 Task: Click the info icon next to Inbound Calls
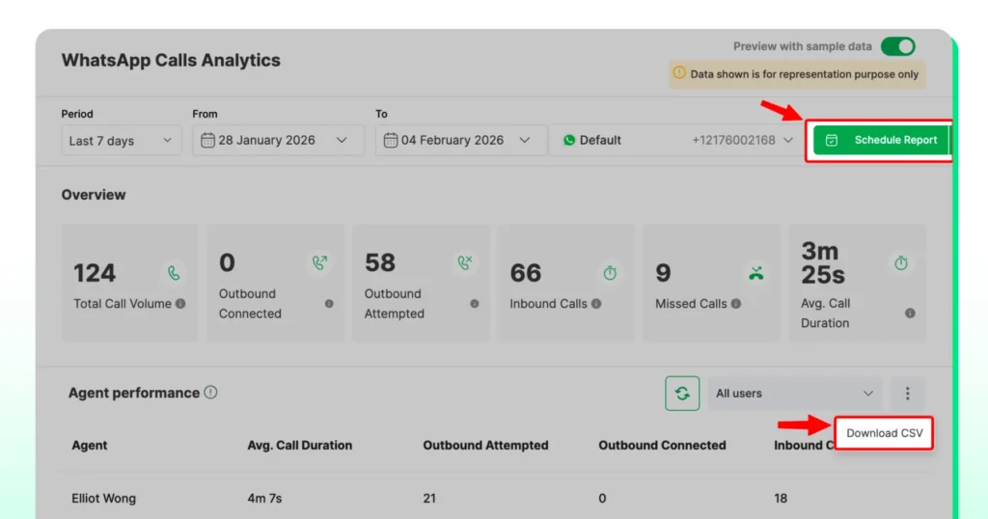pos(596,304)
